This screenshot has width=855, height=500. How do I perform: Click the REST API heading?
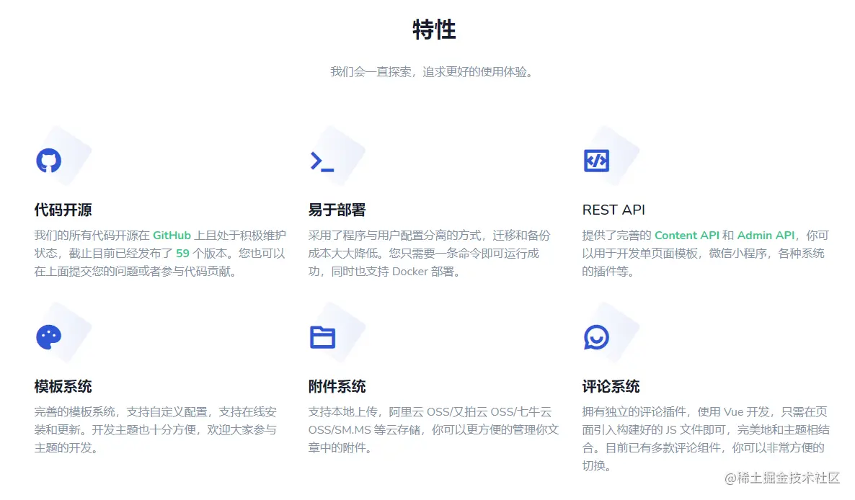tap(613, 210)
